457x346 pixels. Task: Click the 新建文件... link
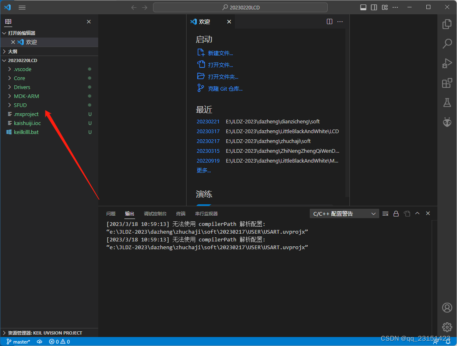[x=221, y=53]
